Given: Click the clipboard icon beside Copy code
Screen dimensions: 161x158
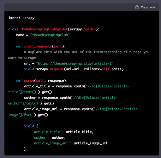Looking at the screenshot, I should pyautogui.click(x=137, y=7).
